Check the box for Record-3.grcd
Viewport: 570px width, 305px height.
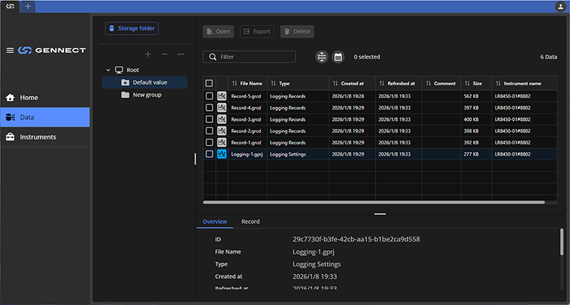click(209, 119)
